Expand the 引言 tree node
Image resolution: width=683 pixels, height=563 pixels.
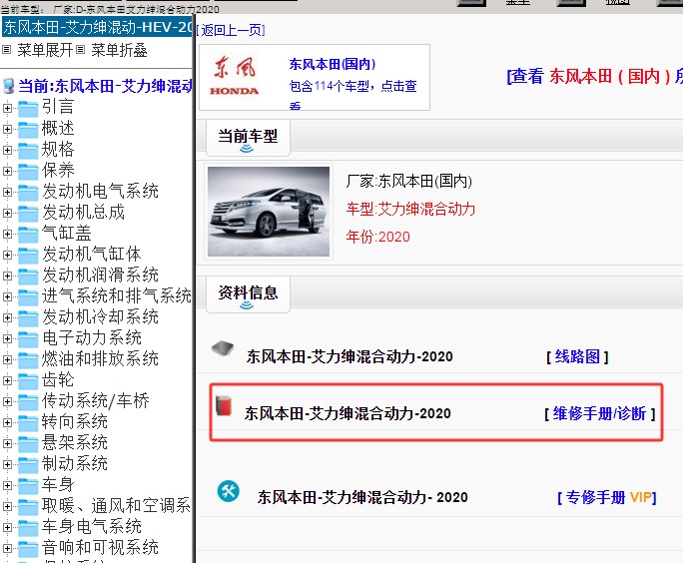(x=7, y=108)
